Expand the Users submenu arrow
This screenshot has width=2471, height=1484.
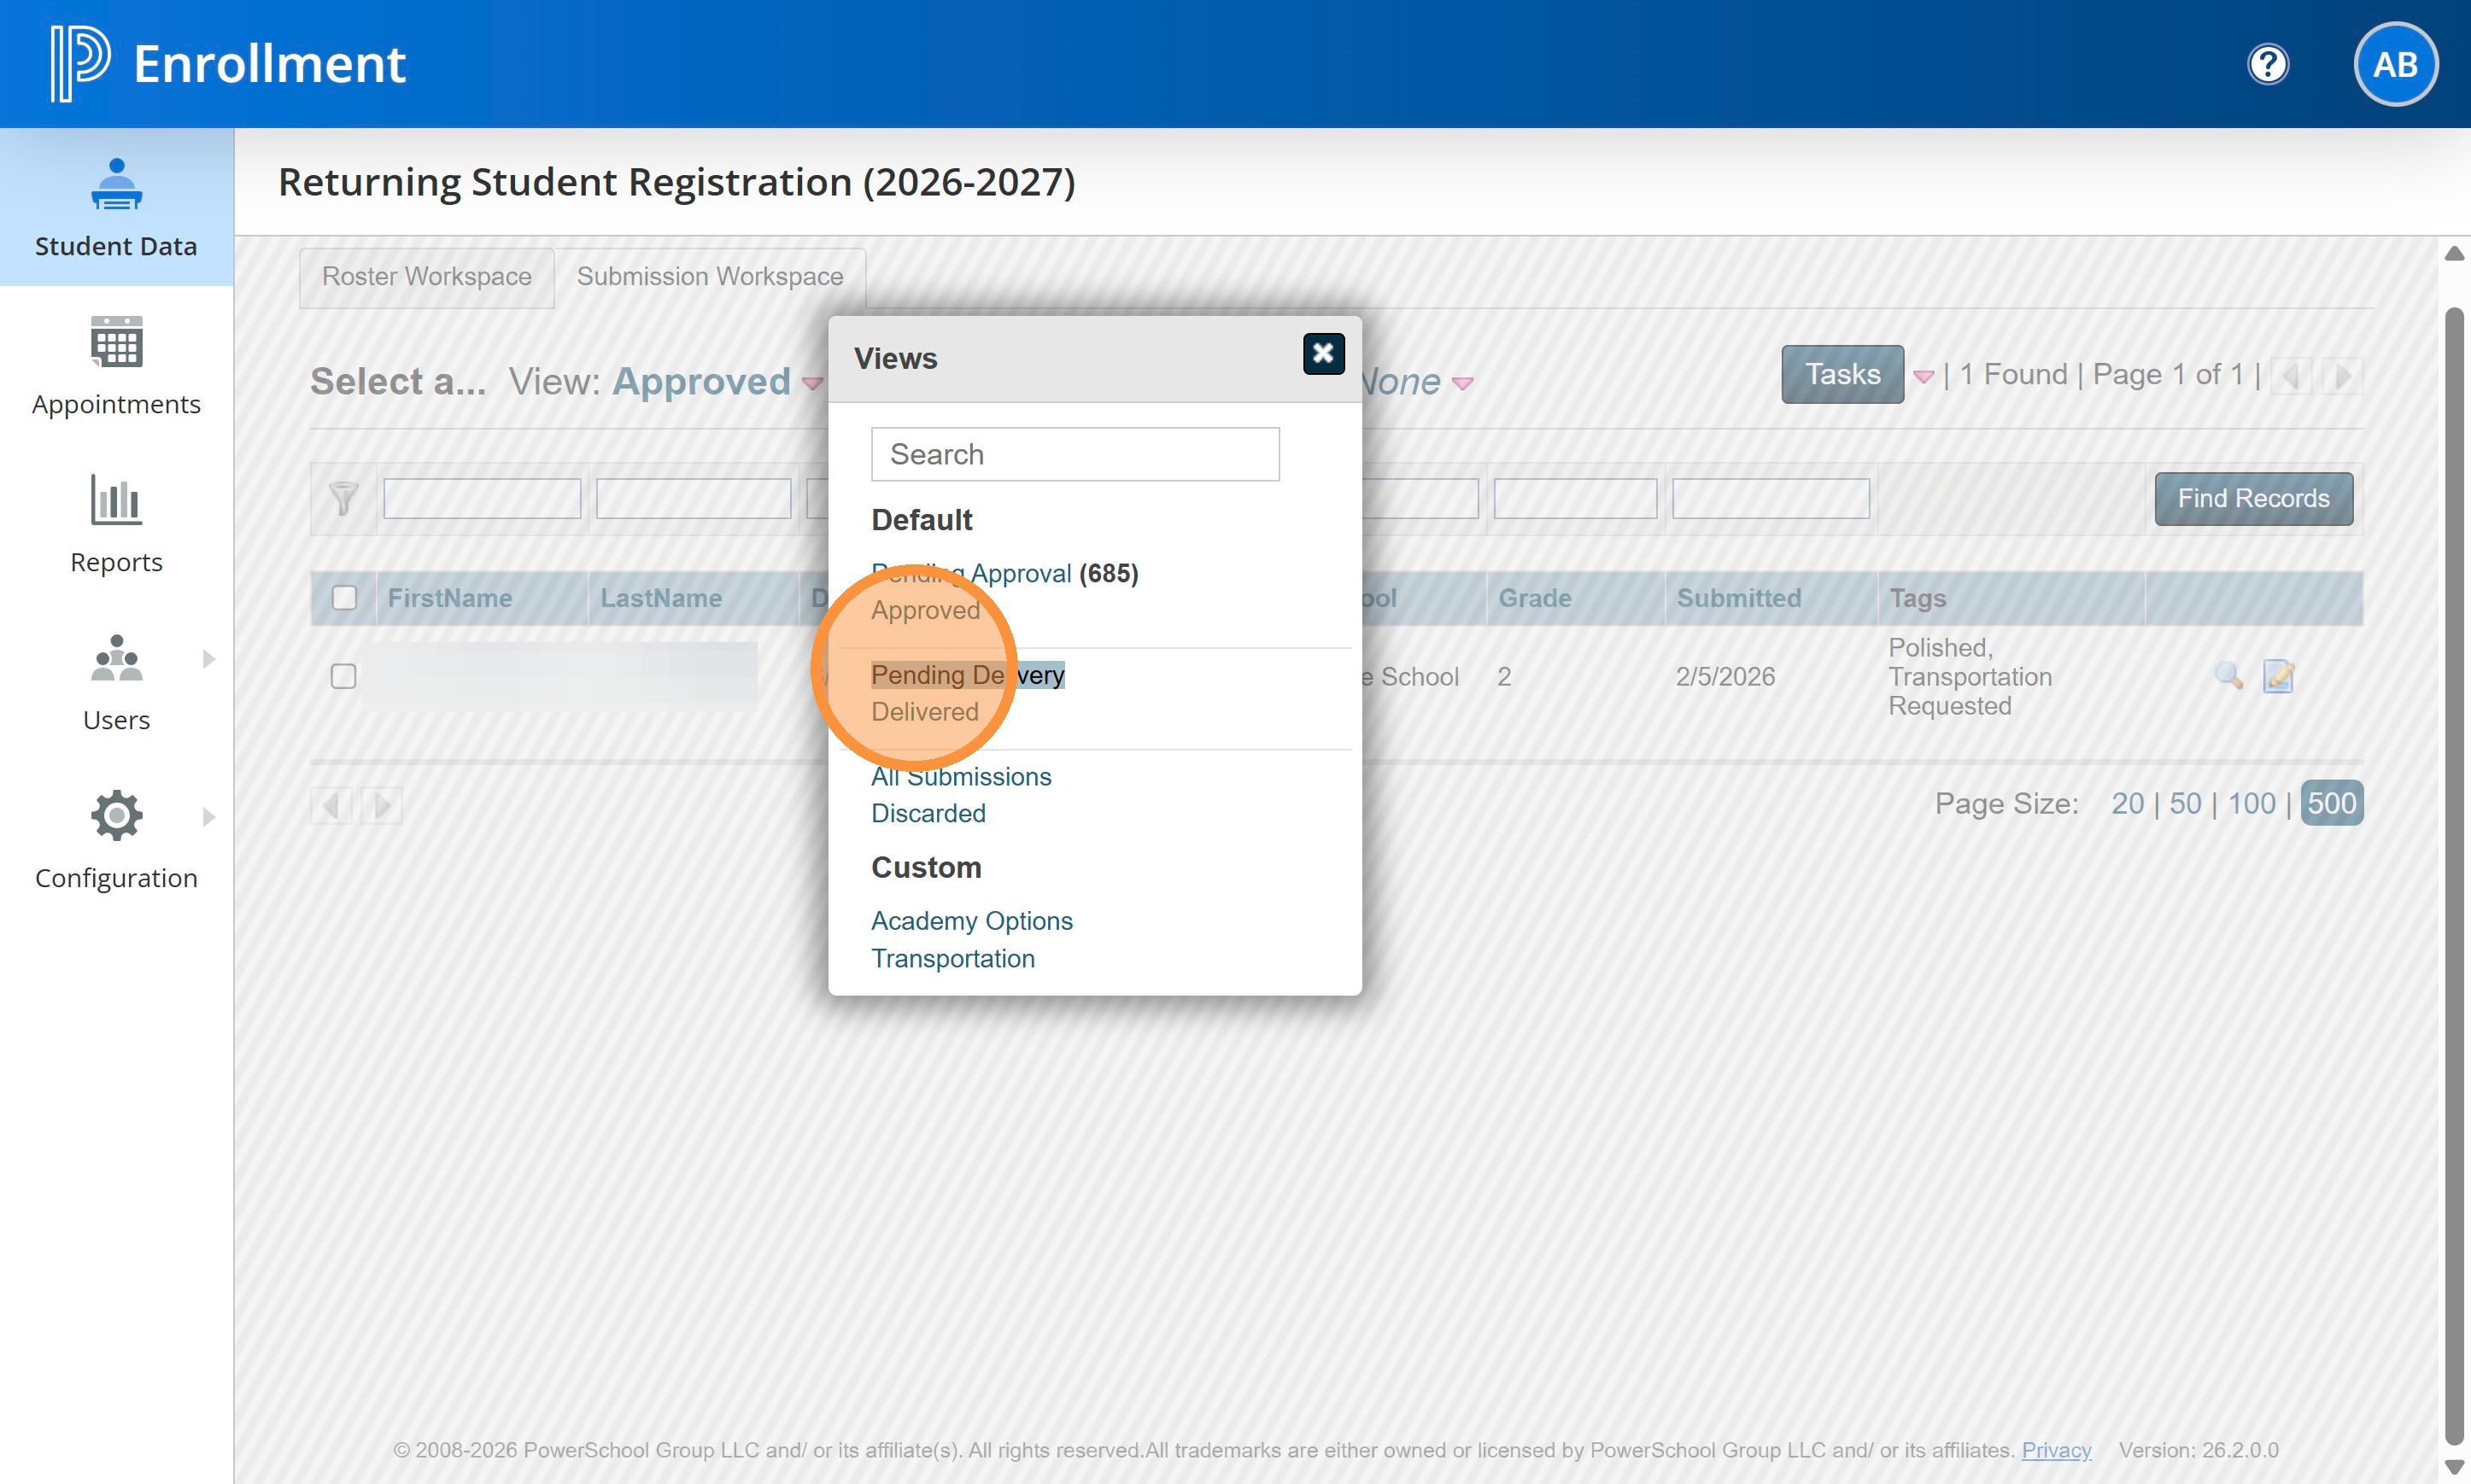click(208, 659)
